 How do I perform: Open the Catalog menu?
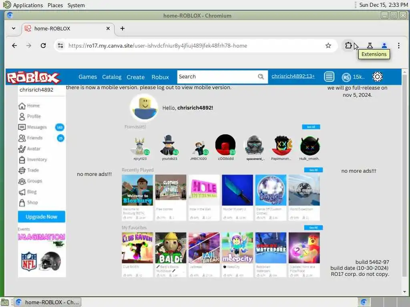(x=112, y=77)
